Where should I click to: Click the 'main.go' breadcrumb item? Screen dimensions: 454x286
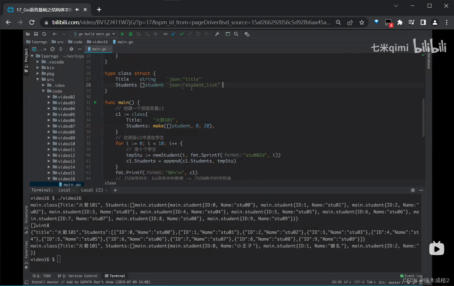[x=123, y=42]
